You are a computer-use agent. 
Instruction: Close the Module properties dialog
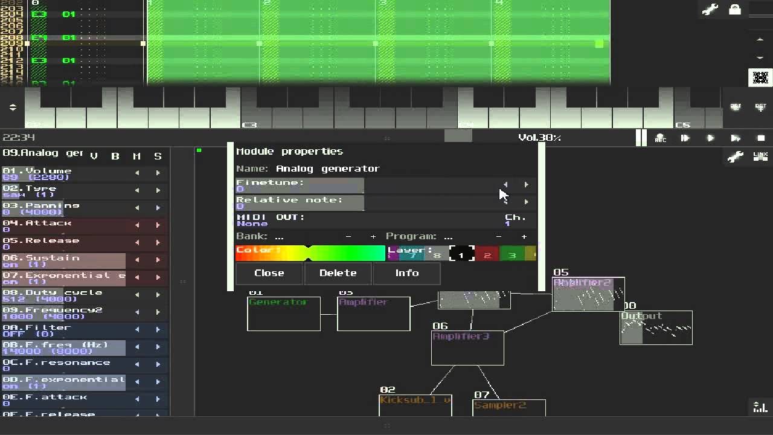(269, 273)
